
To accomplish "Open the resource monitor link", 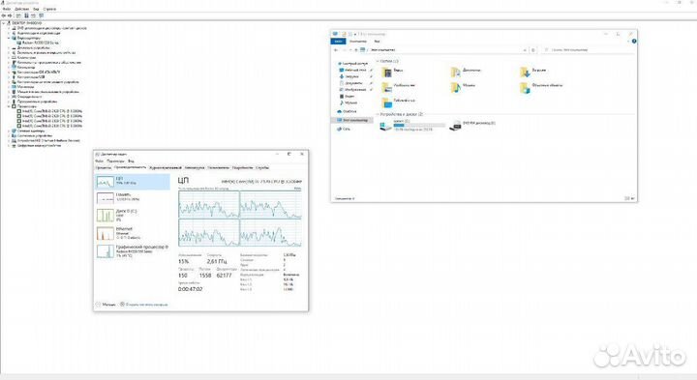I will pos(147,305).
